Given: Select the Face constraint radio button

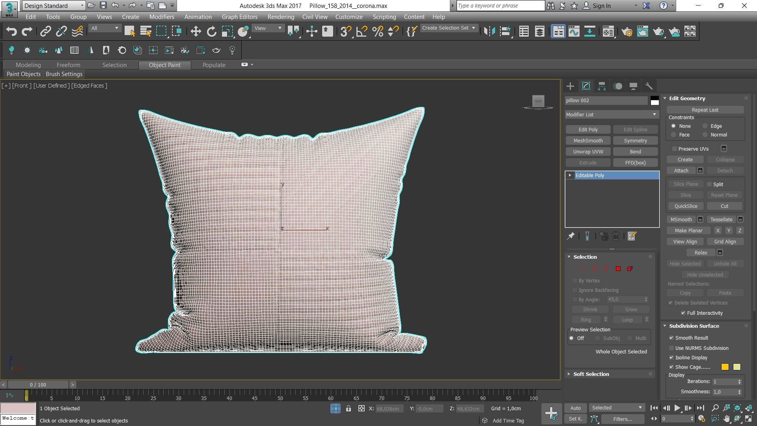Looking at the screenshot, I should click(673, 135).
